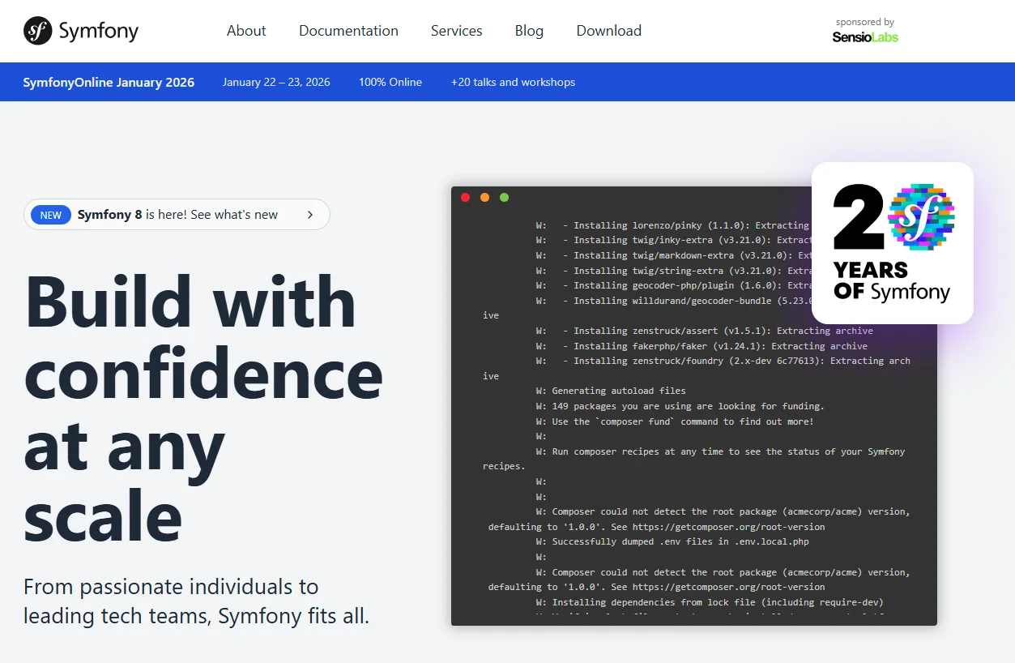Switch to the Documentation section

click(348, 31)
